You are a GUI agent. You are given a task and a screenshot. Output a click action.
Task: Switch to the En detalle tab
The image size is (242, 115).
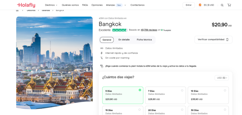124,40
